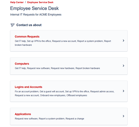Image resolution: width=139 pixels, height=127 pixels.
Task: Open the Computers title link
Action: (22, 64)
